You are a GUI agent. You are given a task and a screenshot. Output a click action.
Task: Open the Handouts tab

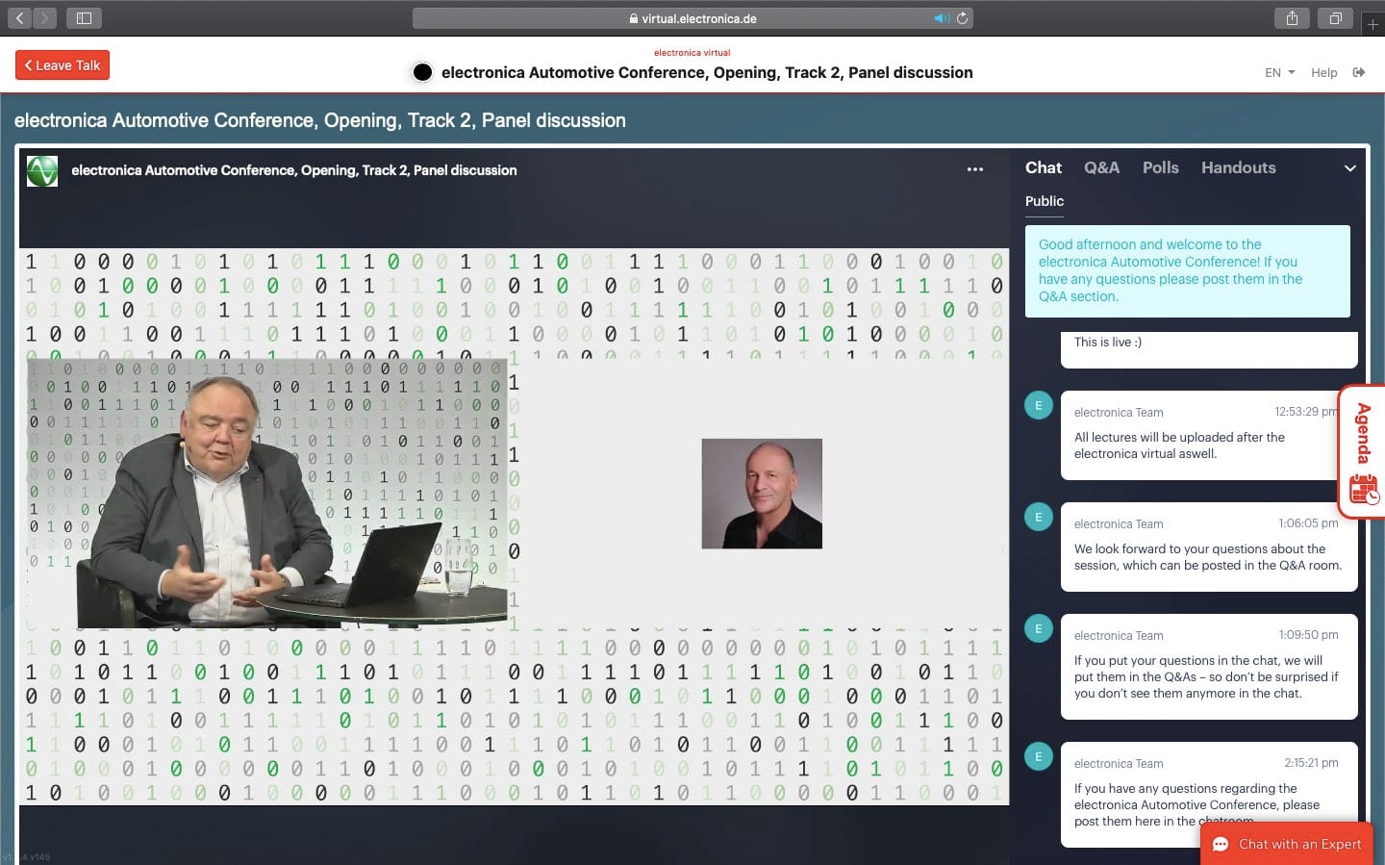[1238, 167]
